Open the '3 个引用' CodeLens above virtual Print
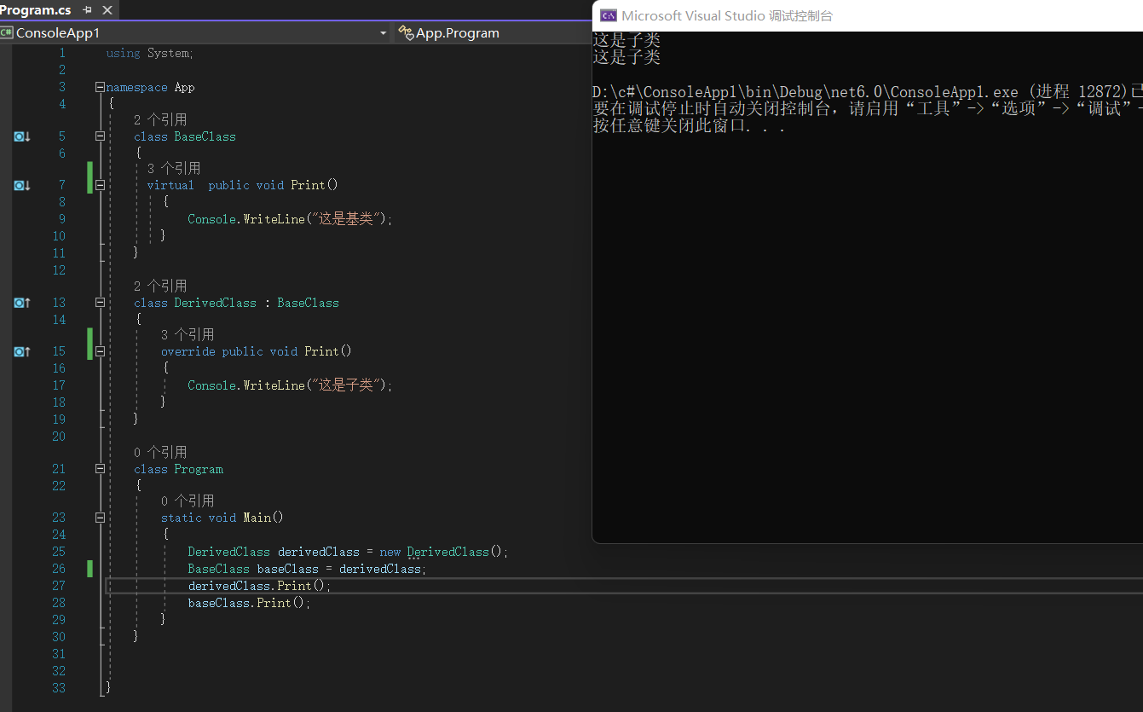 point(174,169)
